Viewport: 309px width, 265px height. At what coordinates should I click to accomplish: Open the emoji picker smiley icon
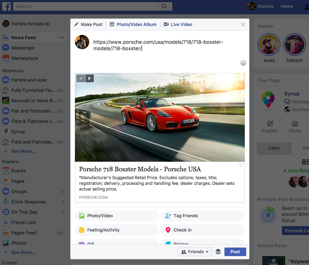coord(243,63)
